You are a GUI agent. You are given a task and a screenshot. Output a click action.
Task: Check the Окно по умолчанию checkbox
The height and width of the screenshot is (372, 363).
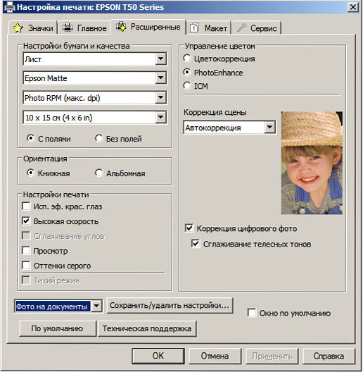click(x=252, y=312)
